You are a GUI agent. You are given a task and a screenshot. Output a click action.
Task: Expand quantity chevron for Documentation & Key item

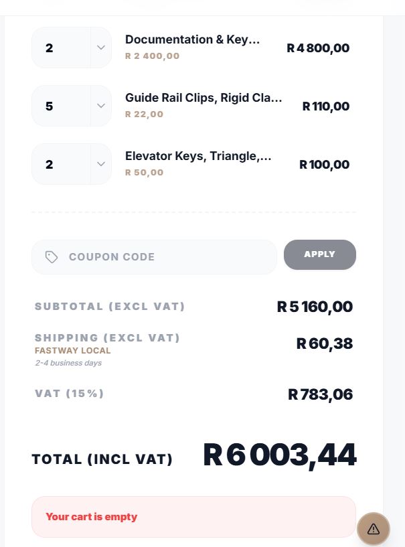pos(101,48)
